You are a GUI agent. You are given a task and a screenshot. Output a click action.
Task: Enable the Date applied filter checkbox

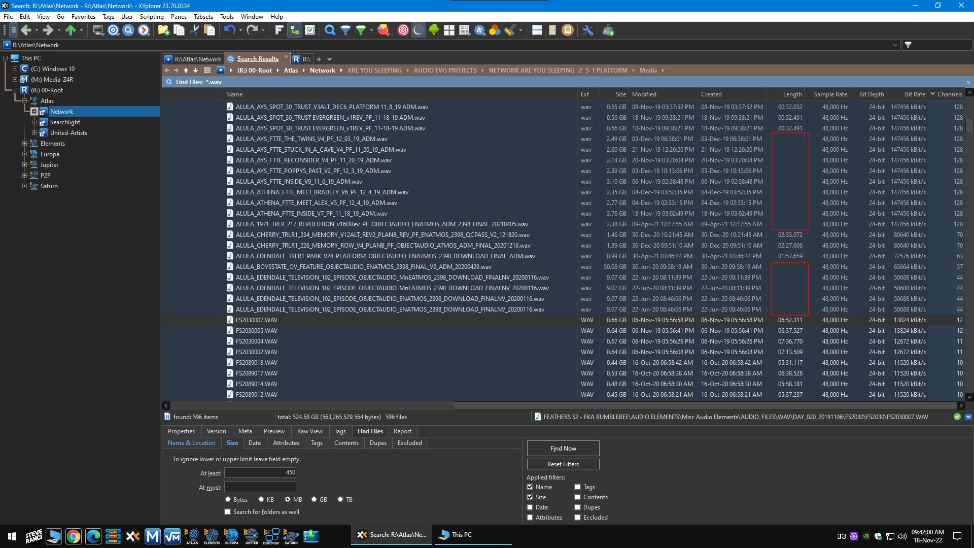[x=530, y=506]
